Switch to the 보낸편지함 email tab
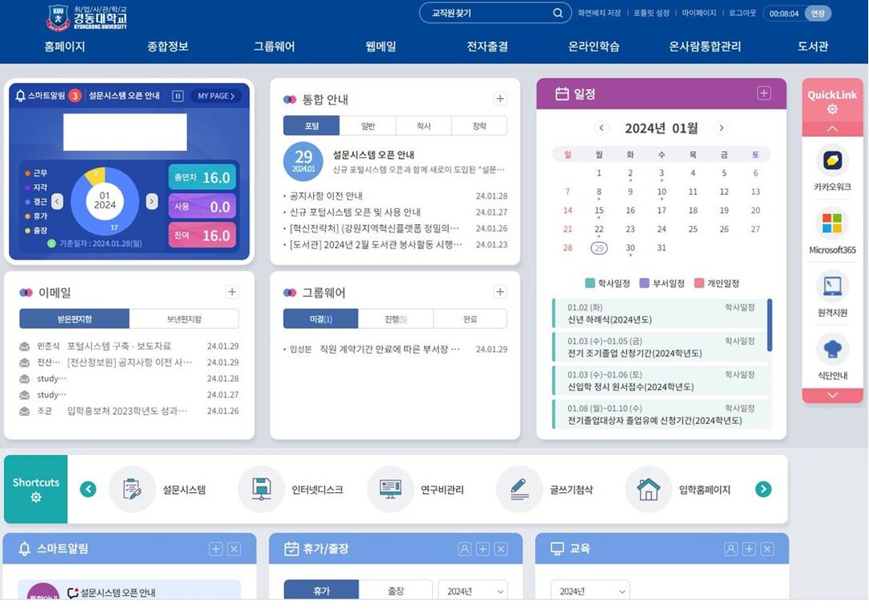This screenshot has height=616, width=869. pos(183,319)
